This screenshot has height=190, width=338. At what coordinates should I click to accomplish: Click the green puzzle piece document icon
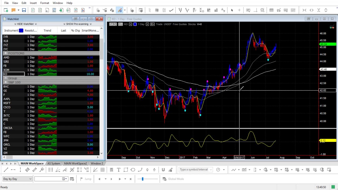click(x=61, y=10)
